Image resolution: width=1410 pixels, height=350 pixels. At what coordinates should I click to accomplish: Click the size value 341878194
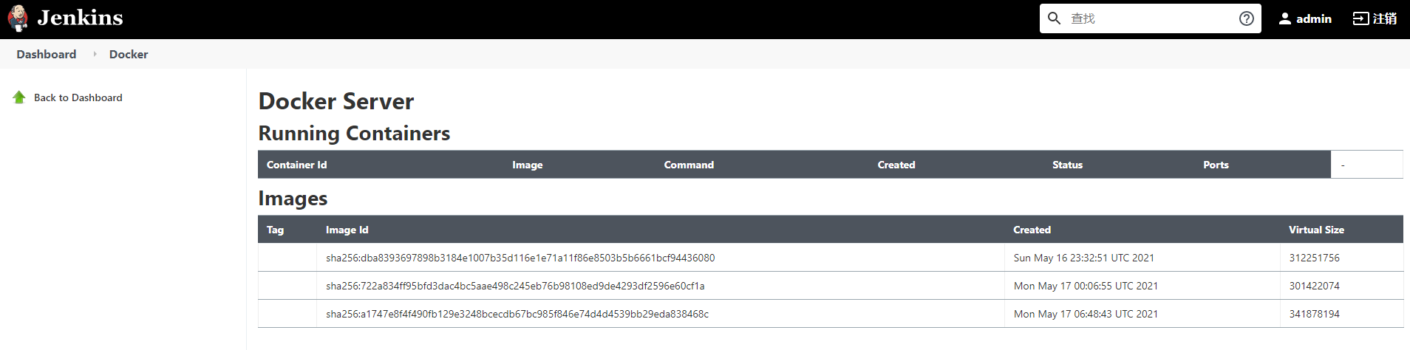(1314, 314)
